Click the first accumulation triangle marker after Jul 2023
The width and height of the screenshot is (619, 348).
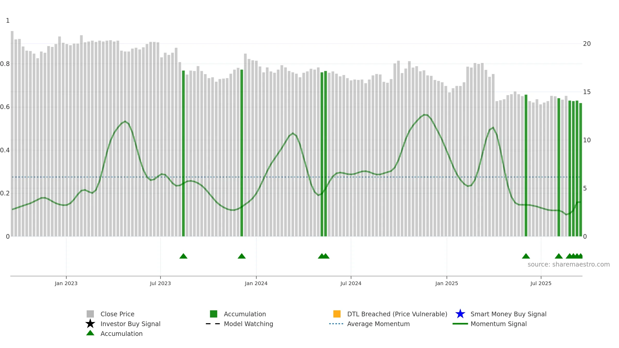click(x=183, y=256)
